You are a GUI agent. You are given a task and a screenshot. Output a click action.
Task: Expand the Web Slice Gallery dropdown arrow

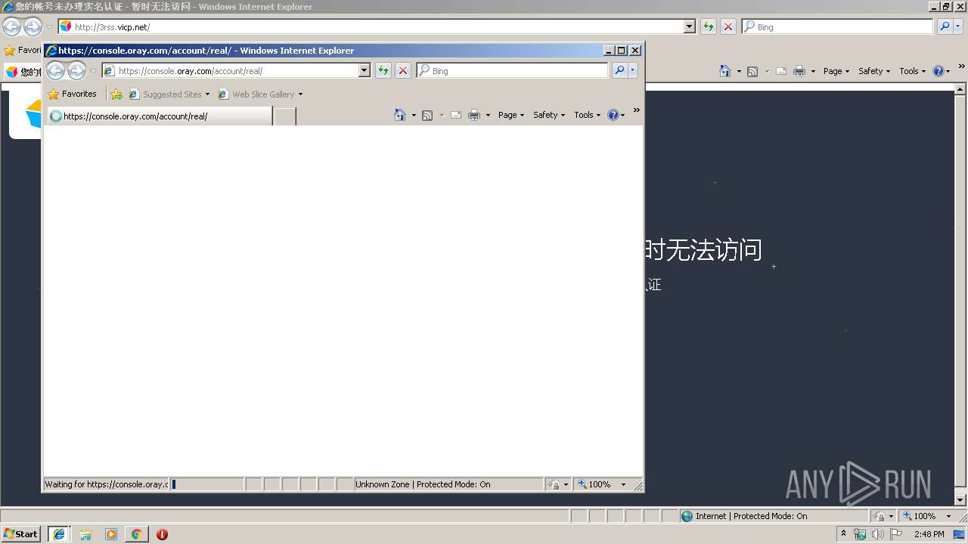300,94
